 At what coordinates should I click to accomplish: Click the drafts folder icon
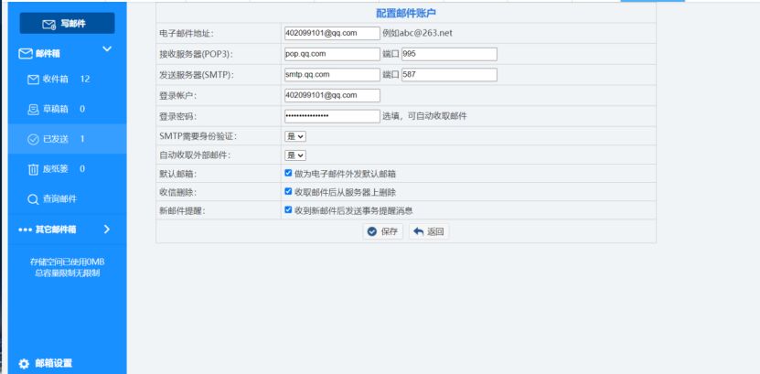[x=33, y=110]
